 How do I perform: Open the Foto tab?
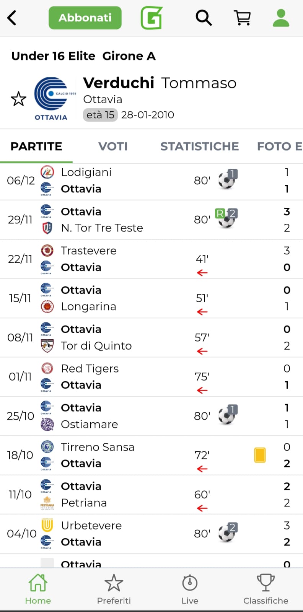coord(279,146)
